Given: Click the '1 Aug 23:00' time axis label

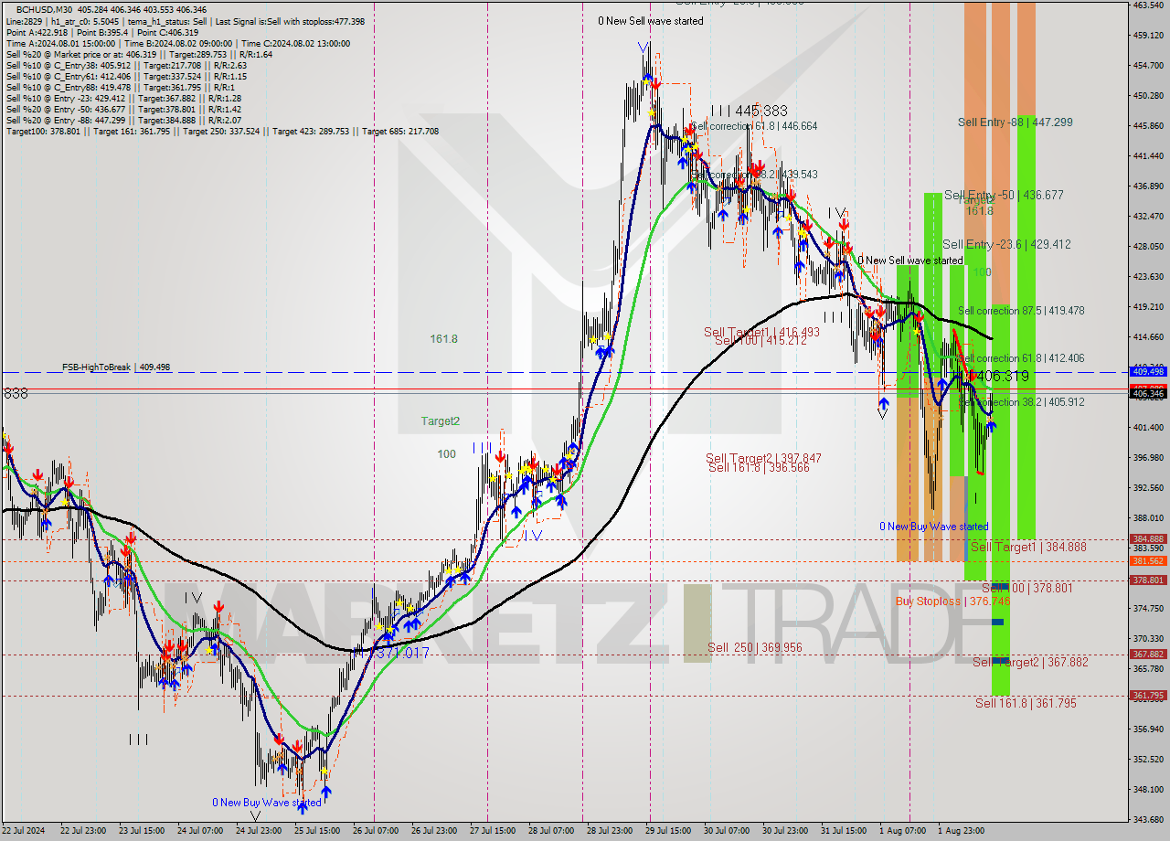Looking at the screenshot, I should pos(961,831).
